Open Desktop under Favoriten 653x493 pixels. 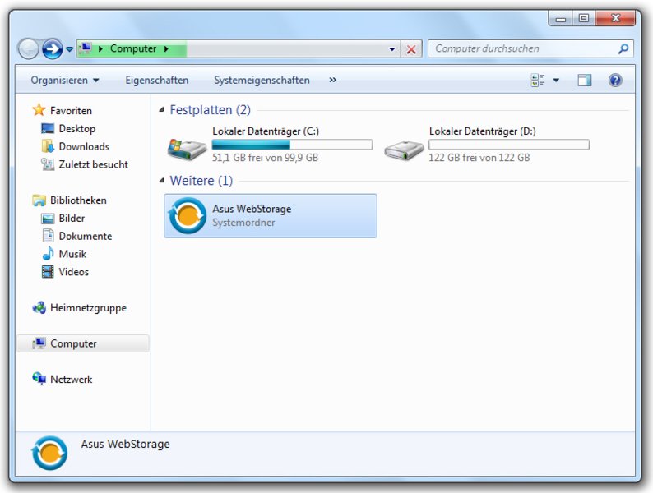tap(77, 128)
